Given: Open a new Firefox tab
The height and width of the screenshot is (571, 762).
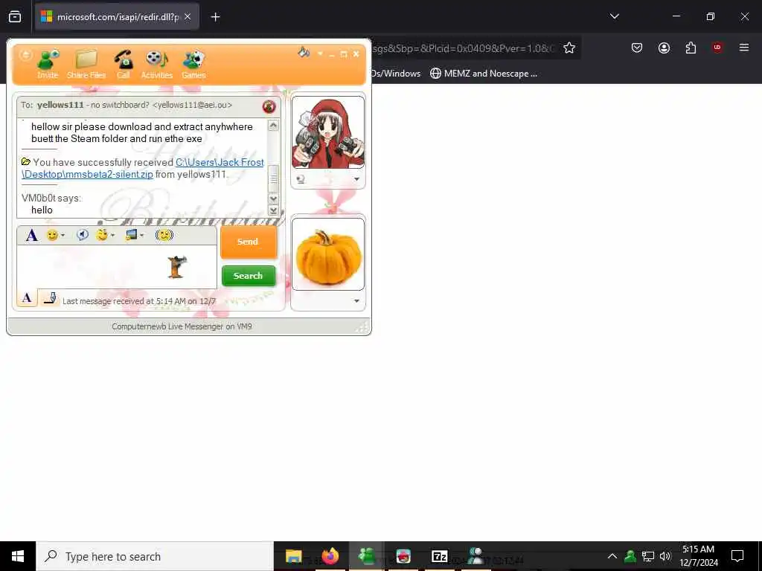Looking at the screenshot, I should pyautogui.click(x=215, y=17).
